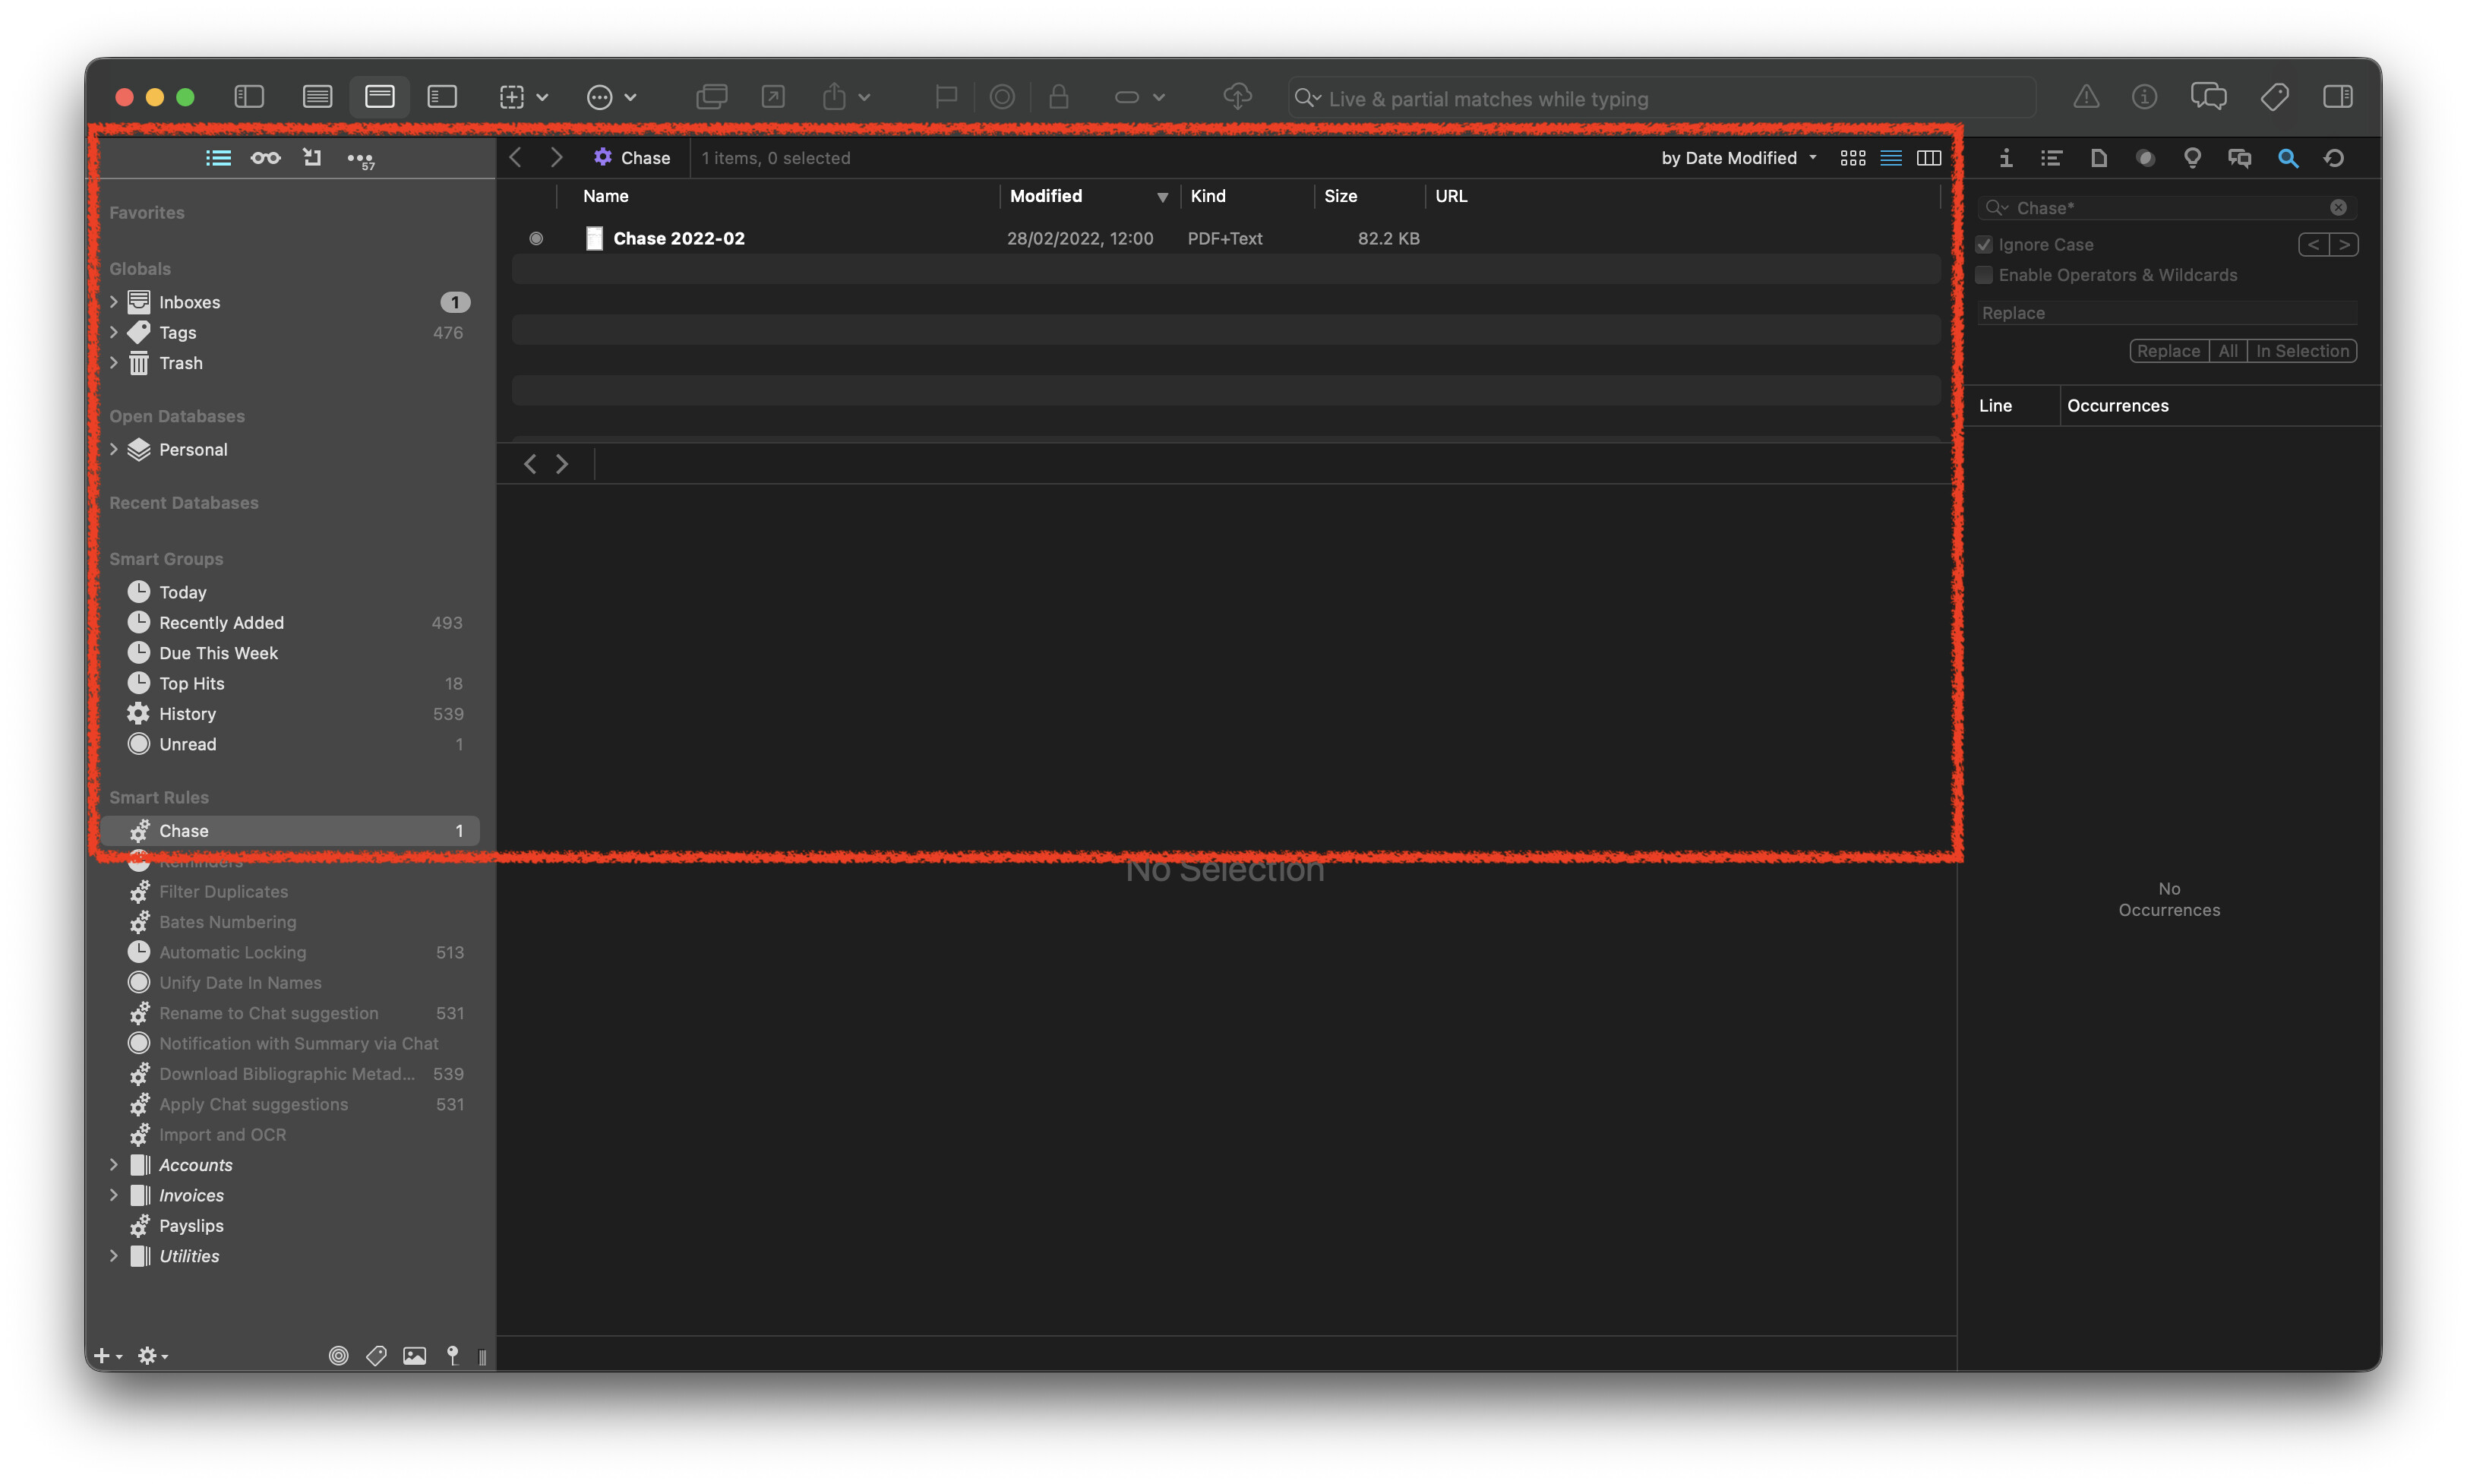The width and height of the screenshot is (2467, 1484).
Task: Expand the Personal database
Action: pyautogui.click(x=114, y=450)
